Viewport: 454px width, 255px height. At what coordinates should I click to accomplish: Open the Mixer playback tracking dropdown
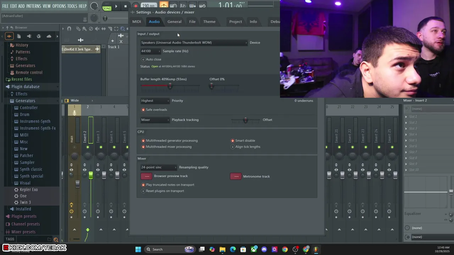click(x=155, y=120)
